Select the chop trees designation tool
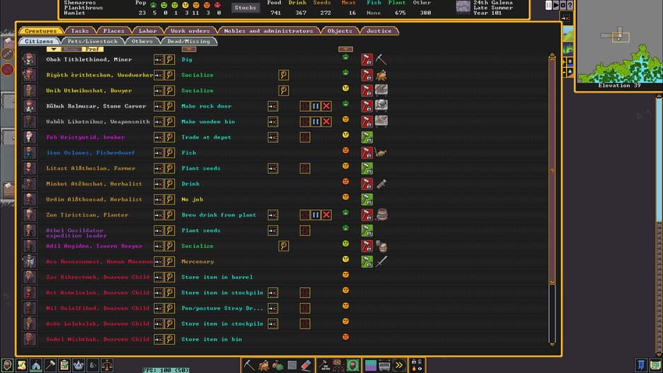The image size is (663, 373). click(263, 365)
